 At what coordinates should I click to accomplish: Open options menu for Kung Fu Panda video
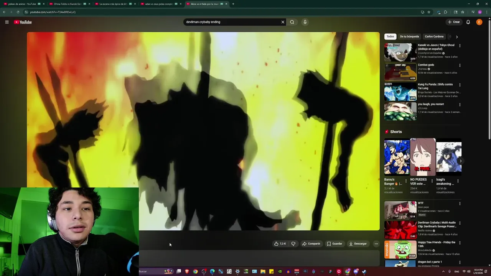coord(460,85)
